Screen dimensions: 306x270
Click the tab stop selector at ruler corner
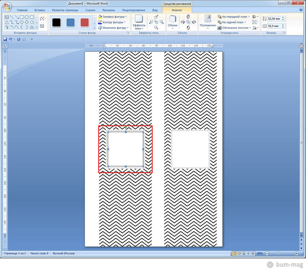(x=5, y=46)
